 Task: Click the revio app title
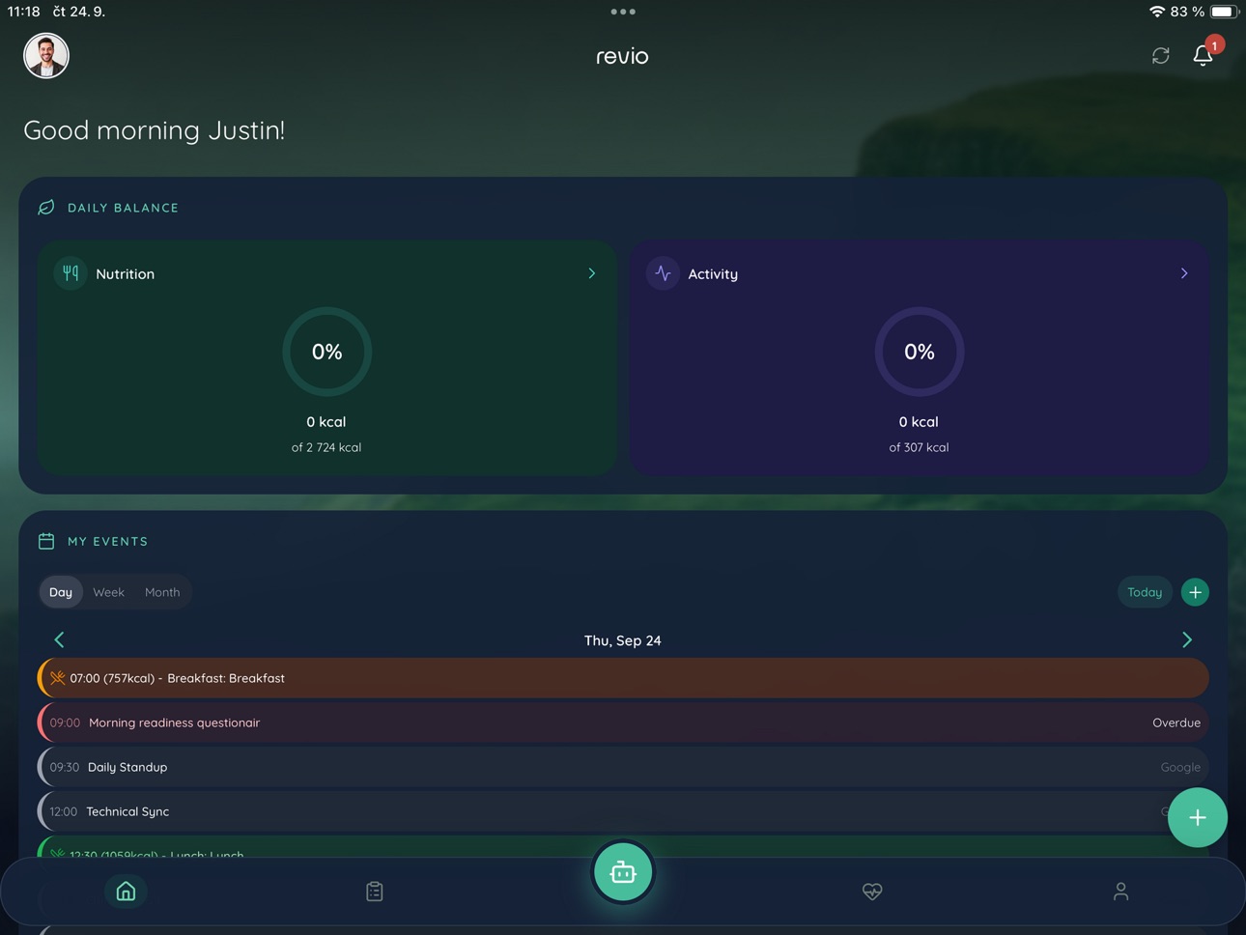click(622, 56)
